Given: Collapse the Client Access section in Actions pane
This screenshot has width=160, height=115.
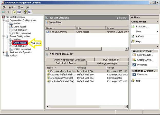Looking at the screenshot, I should click(157, 22).
